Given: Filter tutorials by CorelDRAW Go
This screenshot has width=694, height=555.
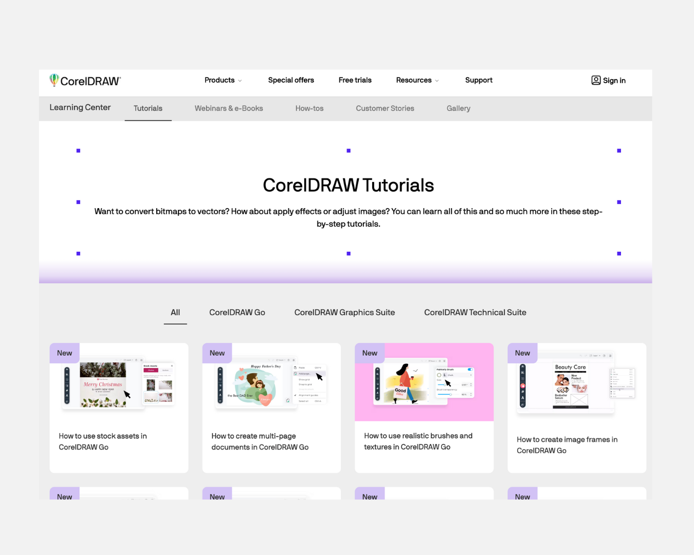Looking at the screenshot, I should click(237, 312).
